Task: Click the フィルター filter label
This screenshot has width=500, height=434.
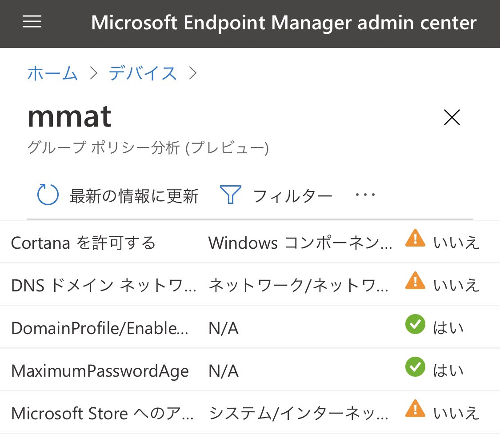Action: [x=292, y=195]
